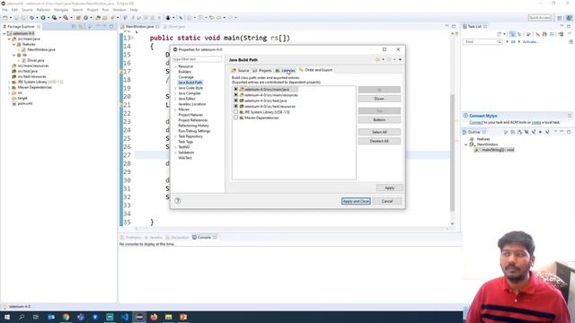Open the Navigate menu
The height and width of the screenshot is (323, 575).
pyautogui.click(x=61, y=10)
